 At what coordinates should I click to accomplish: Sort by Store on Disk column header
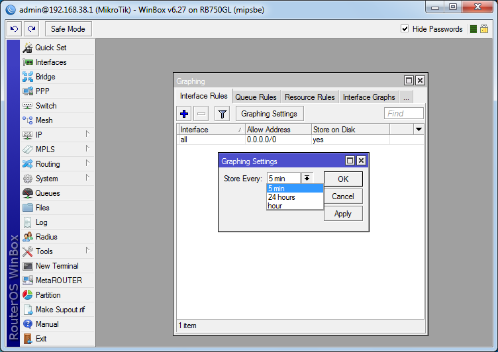(350, 130)
